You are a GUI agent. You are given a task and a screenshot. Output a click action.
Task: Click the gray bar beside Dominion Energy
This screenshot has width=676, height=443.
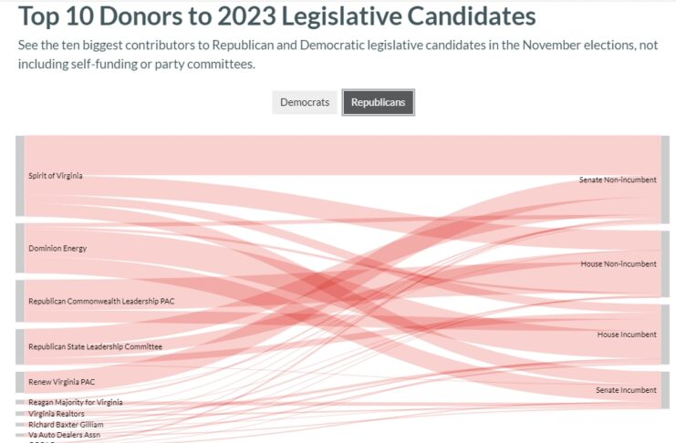pyautogui.click(x=20, y=248)
